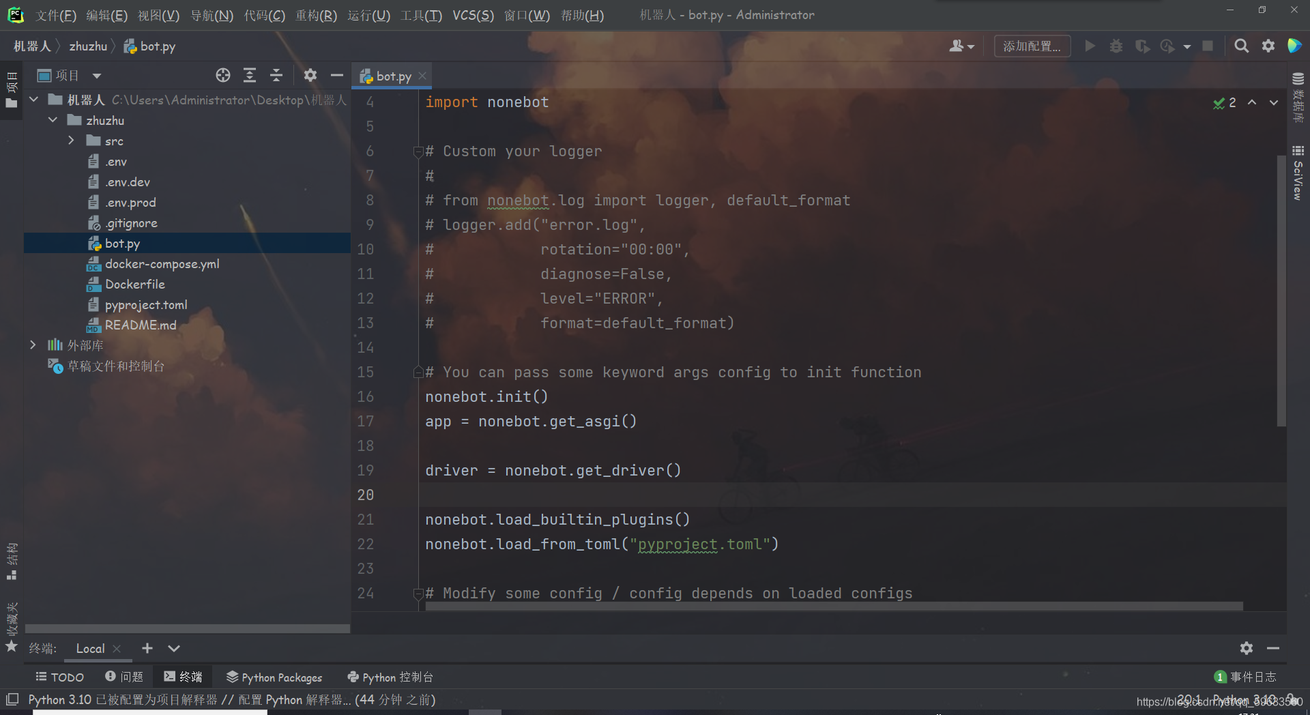The width and height of the screenshot is (1310, 715).
Task: Expand the src folder
Action: point(72,141)
